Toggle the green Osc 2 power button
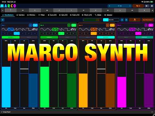The height and width of the screenshot is (116, 155). click(x=74, y=25)
